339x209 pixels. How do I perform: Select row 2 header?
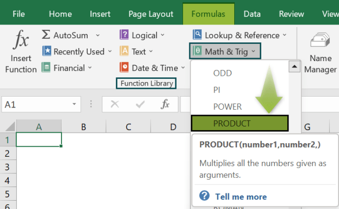point(8,153)
